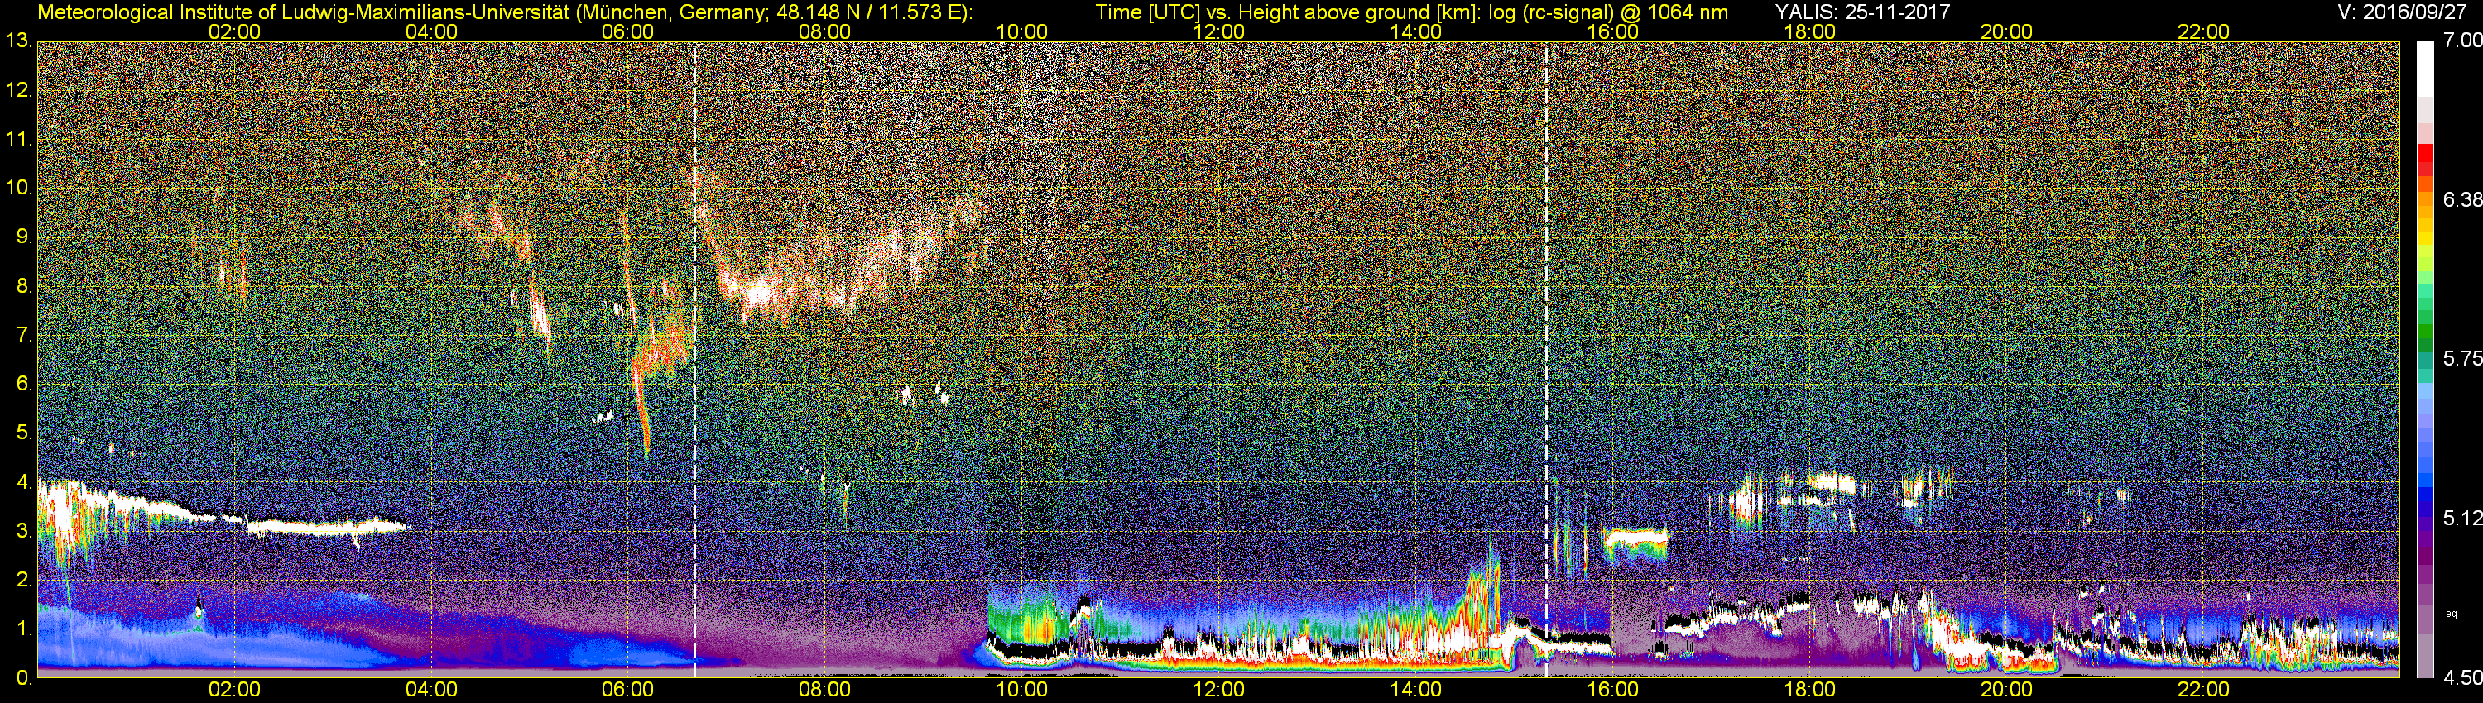The height and width of the screenshot is (703, 2483).
Task: Click the "6.38" color scale label
Action: [2461, 199]
